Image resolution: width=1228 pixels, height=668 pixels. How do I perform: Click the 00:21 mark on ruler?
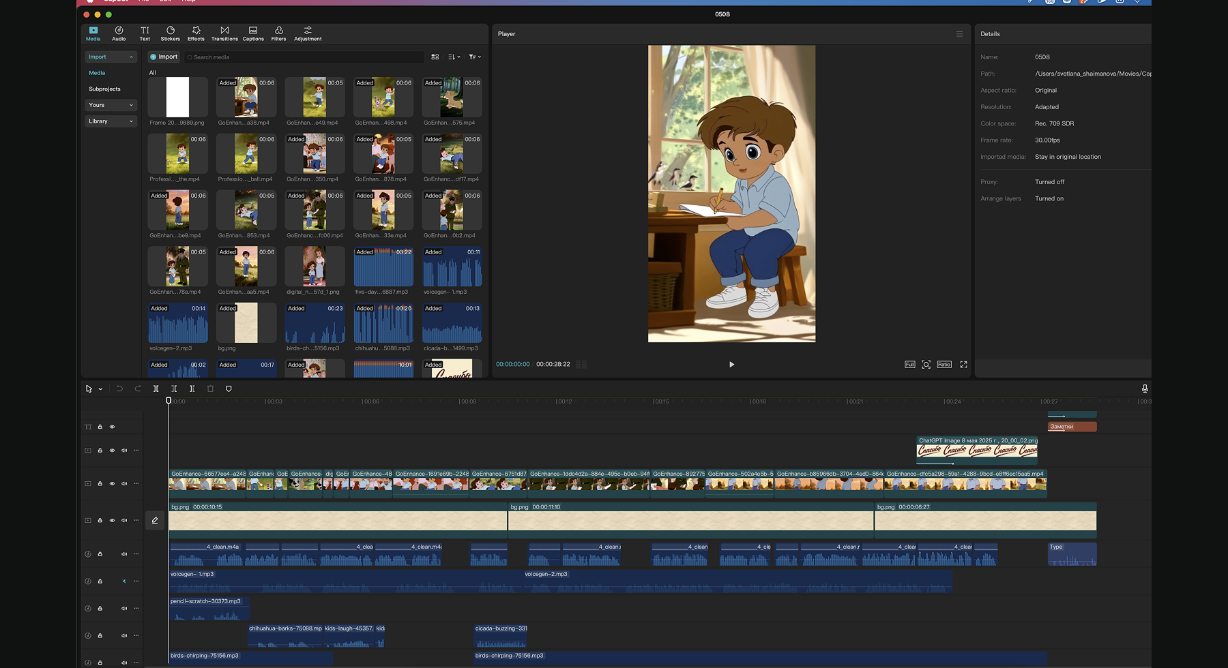pyautogui.click(x=855, y=401)
